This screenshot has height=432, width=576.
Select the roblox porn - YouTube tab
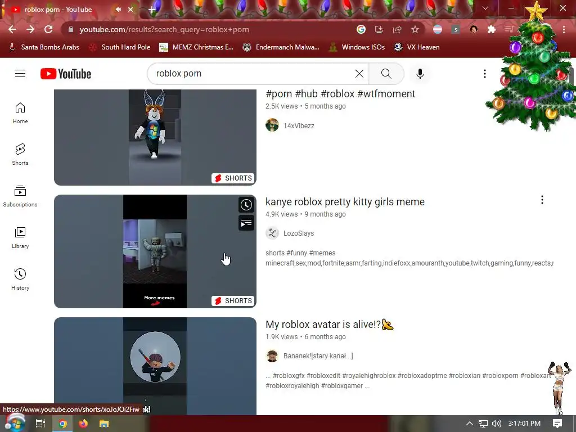pos(58,10)
